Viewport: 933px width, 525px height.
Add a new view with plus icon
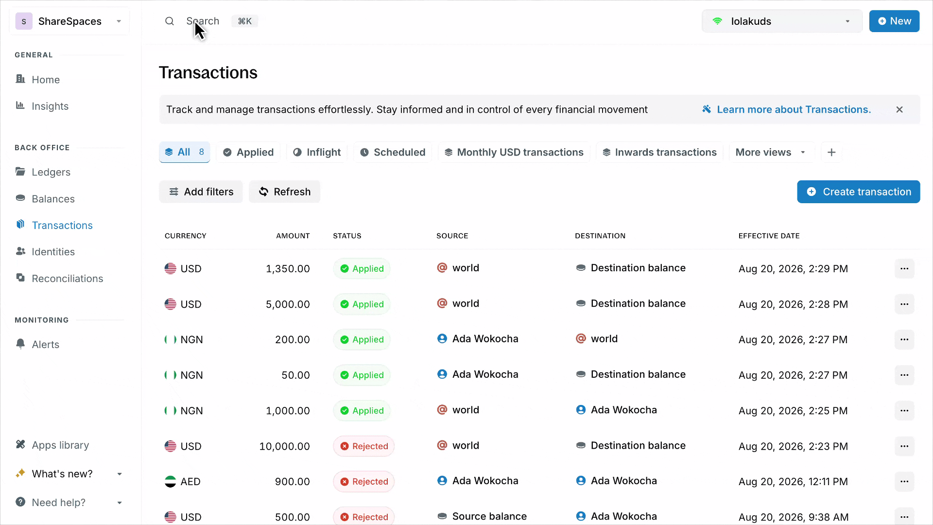[831, 153]
